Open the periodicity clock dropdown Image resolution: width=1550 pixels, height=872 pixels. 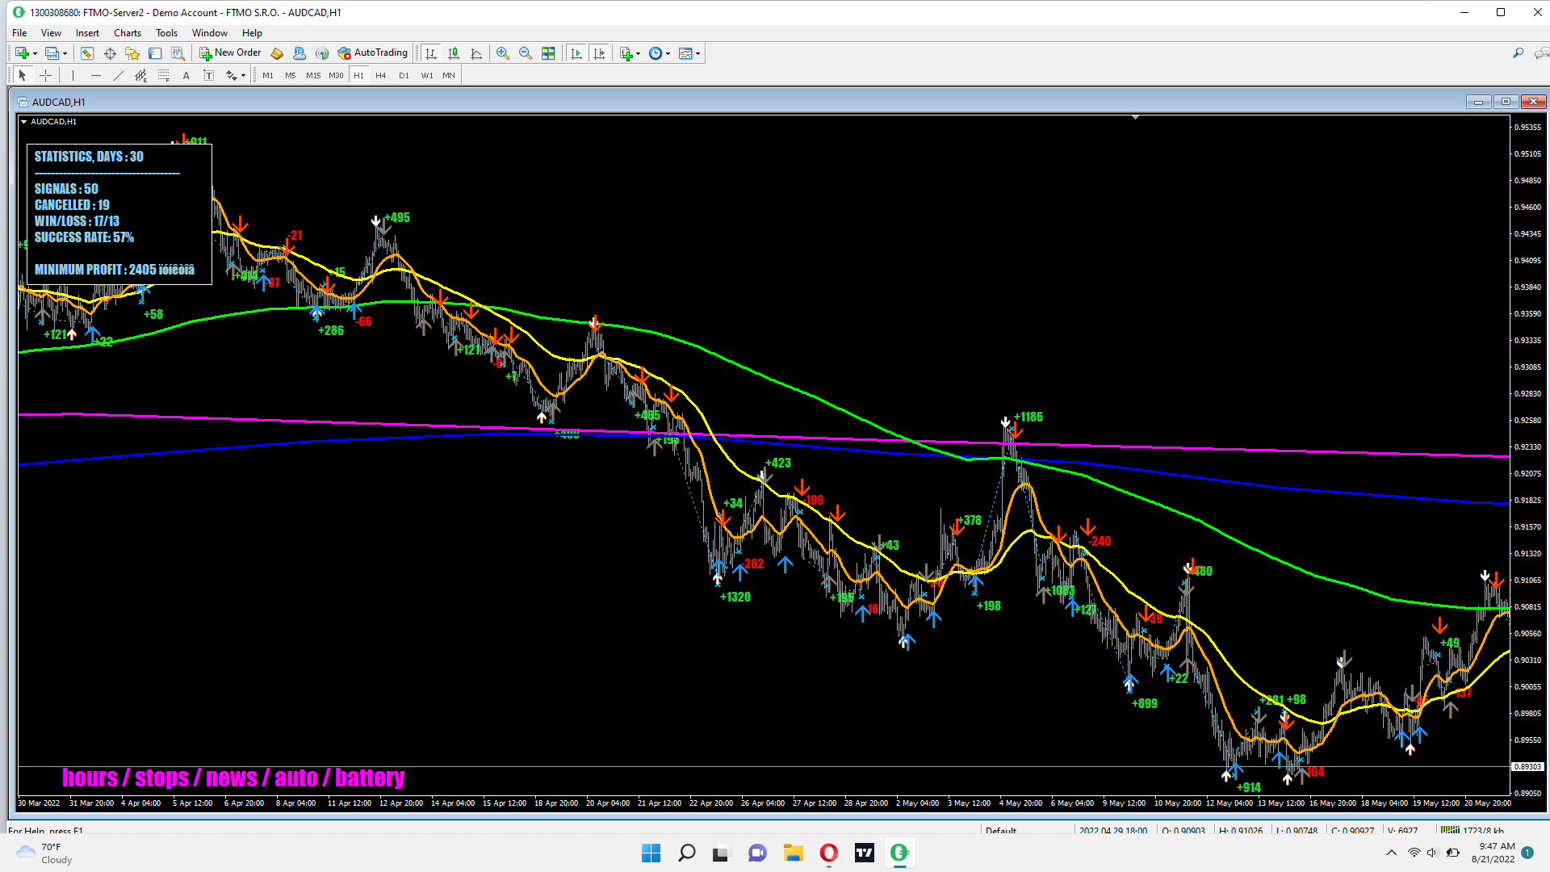[x=668, y=54]
